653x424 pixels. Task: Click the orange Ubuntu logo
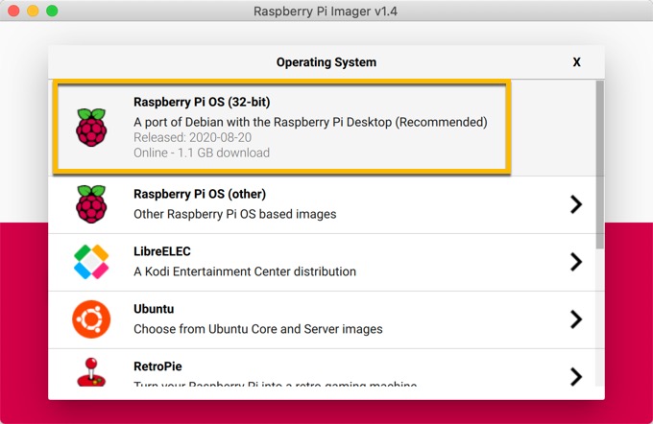click(91, 319)
